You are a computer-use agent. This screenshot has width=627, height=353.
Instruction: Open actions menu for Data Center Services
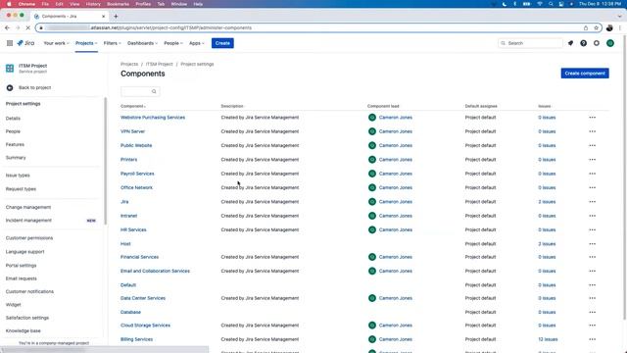point(592,298)
